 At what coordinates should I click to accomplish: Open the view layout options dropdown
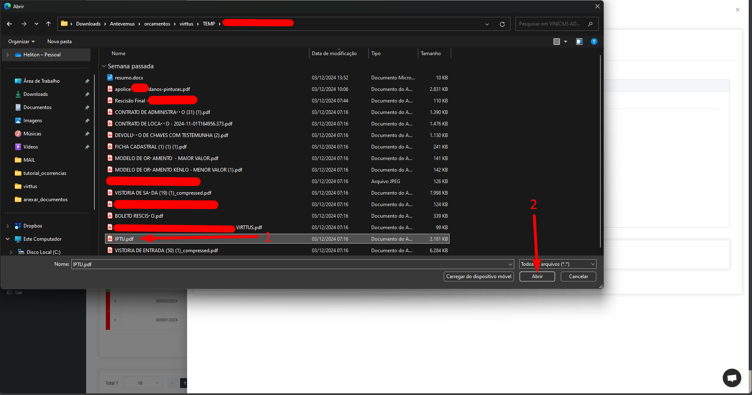(565, 42)
